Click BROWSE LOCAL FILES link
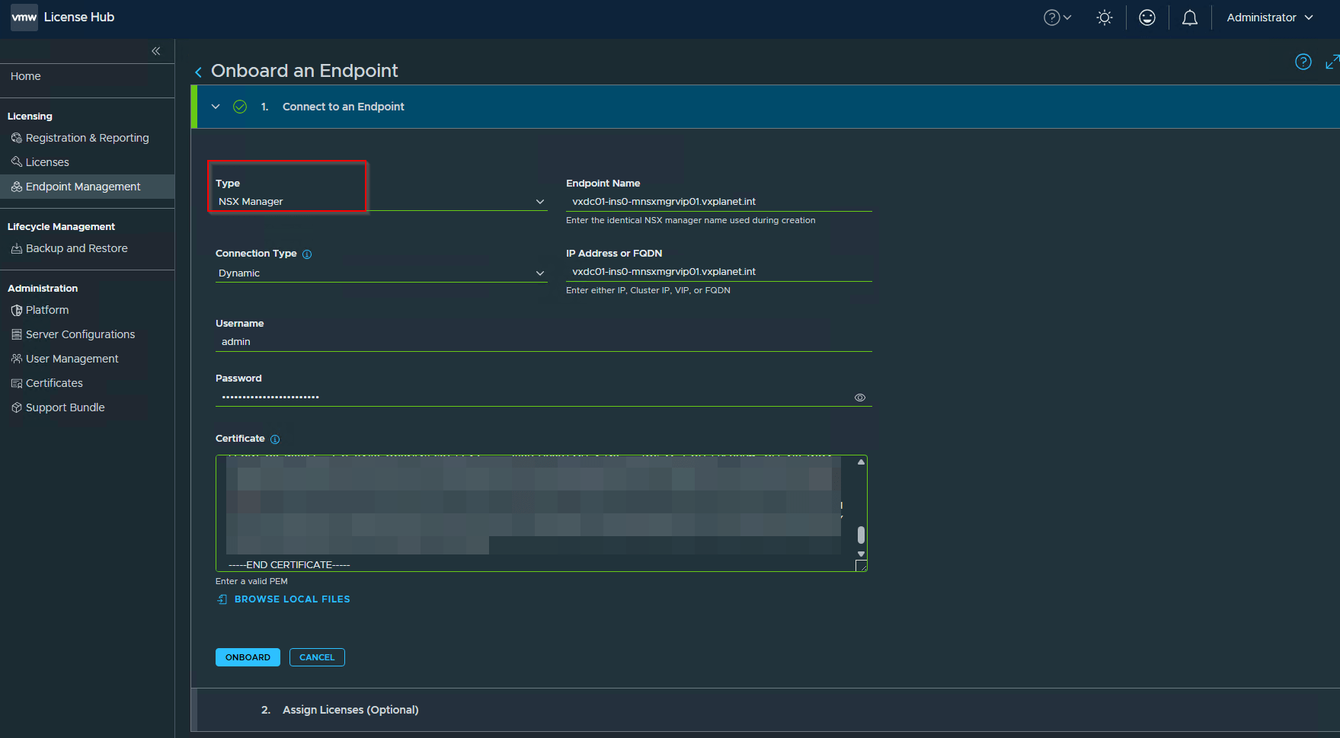Image resolution: width=1340 pixels, height=738 pixels. [x=292, y=599]
